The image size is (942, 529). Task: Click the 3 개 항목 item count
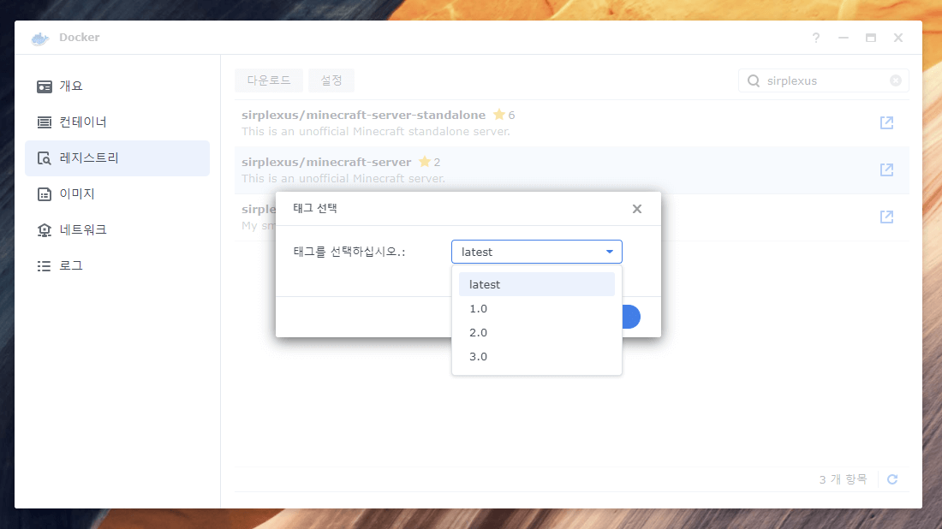point(843,479)
